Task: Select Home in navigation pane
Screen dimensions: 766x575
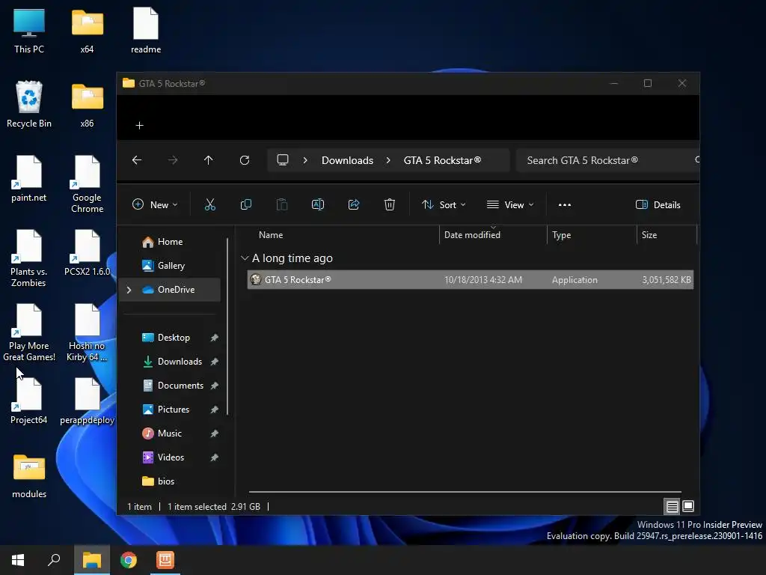Action: pyautogui.click(x=169, y=242)
